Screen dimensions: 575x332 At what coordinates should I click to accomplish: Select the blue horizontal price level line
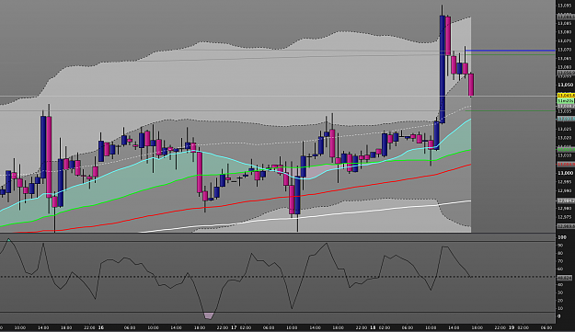[511, 51]
